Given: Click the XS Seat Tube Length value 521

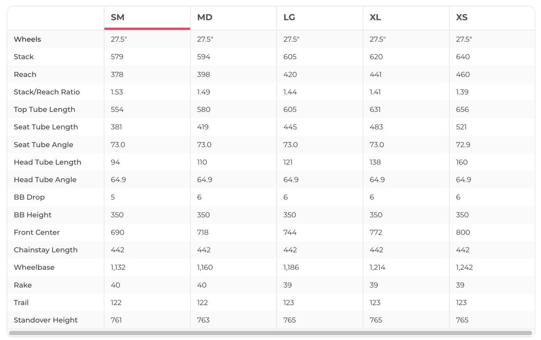Looking at the screenshot, I should pos(461,127).
